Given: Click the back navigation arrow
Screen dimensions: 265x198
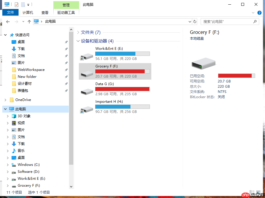Looking at the screenshot, I should [x=8, y=21].
